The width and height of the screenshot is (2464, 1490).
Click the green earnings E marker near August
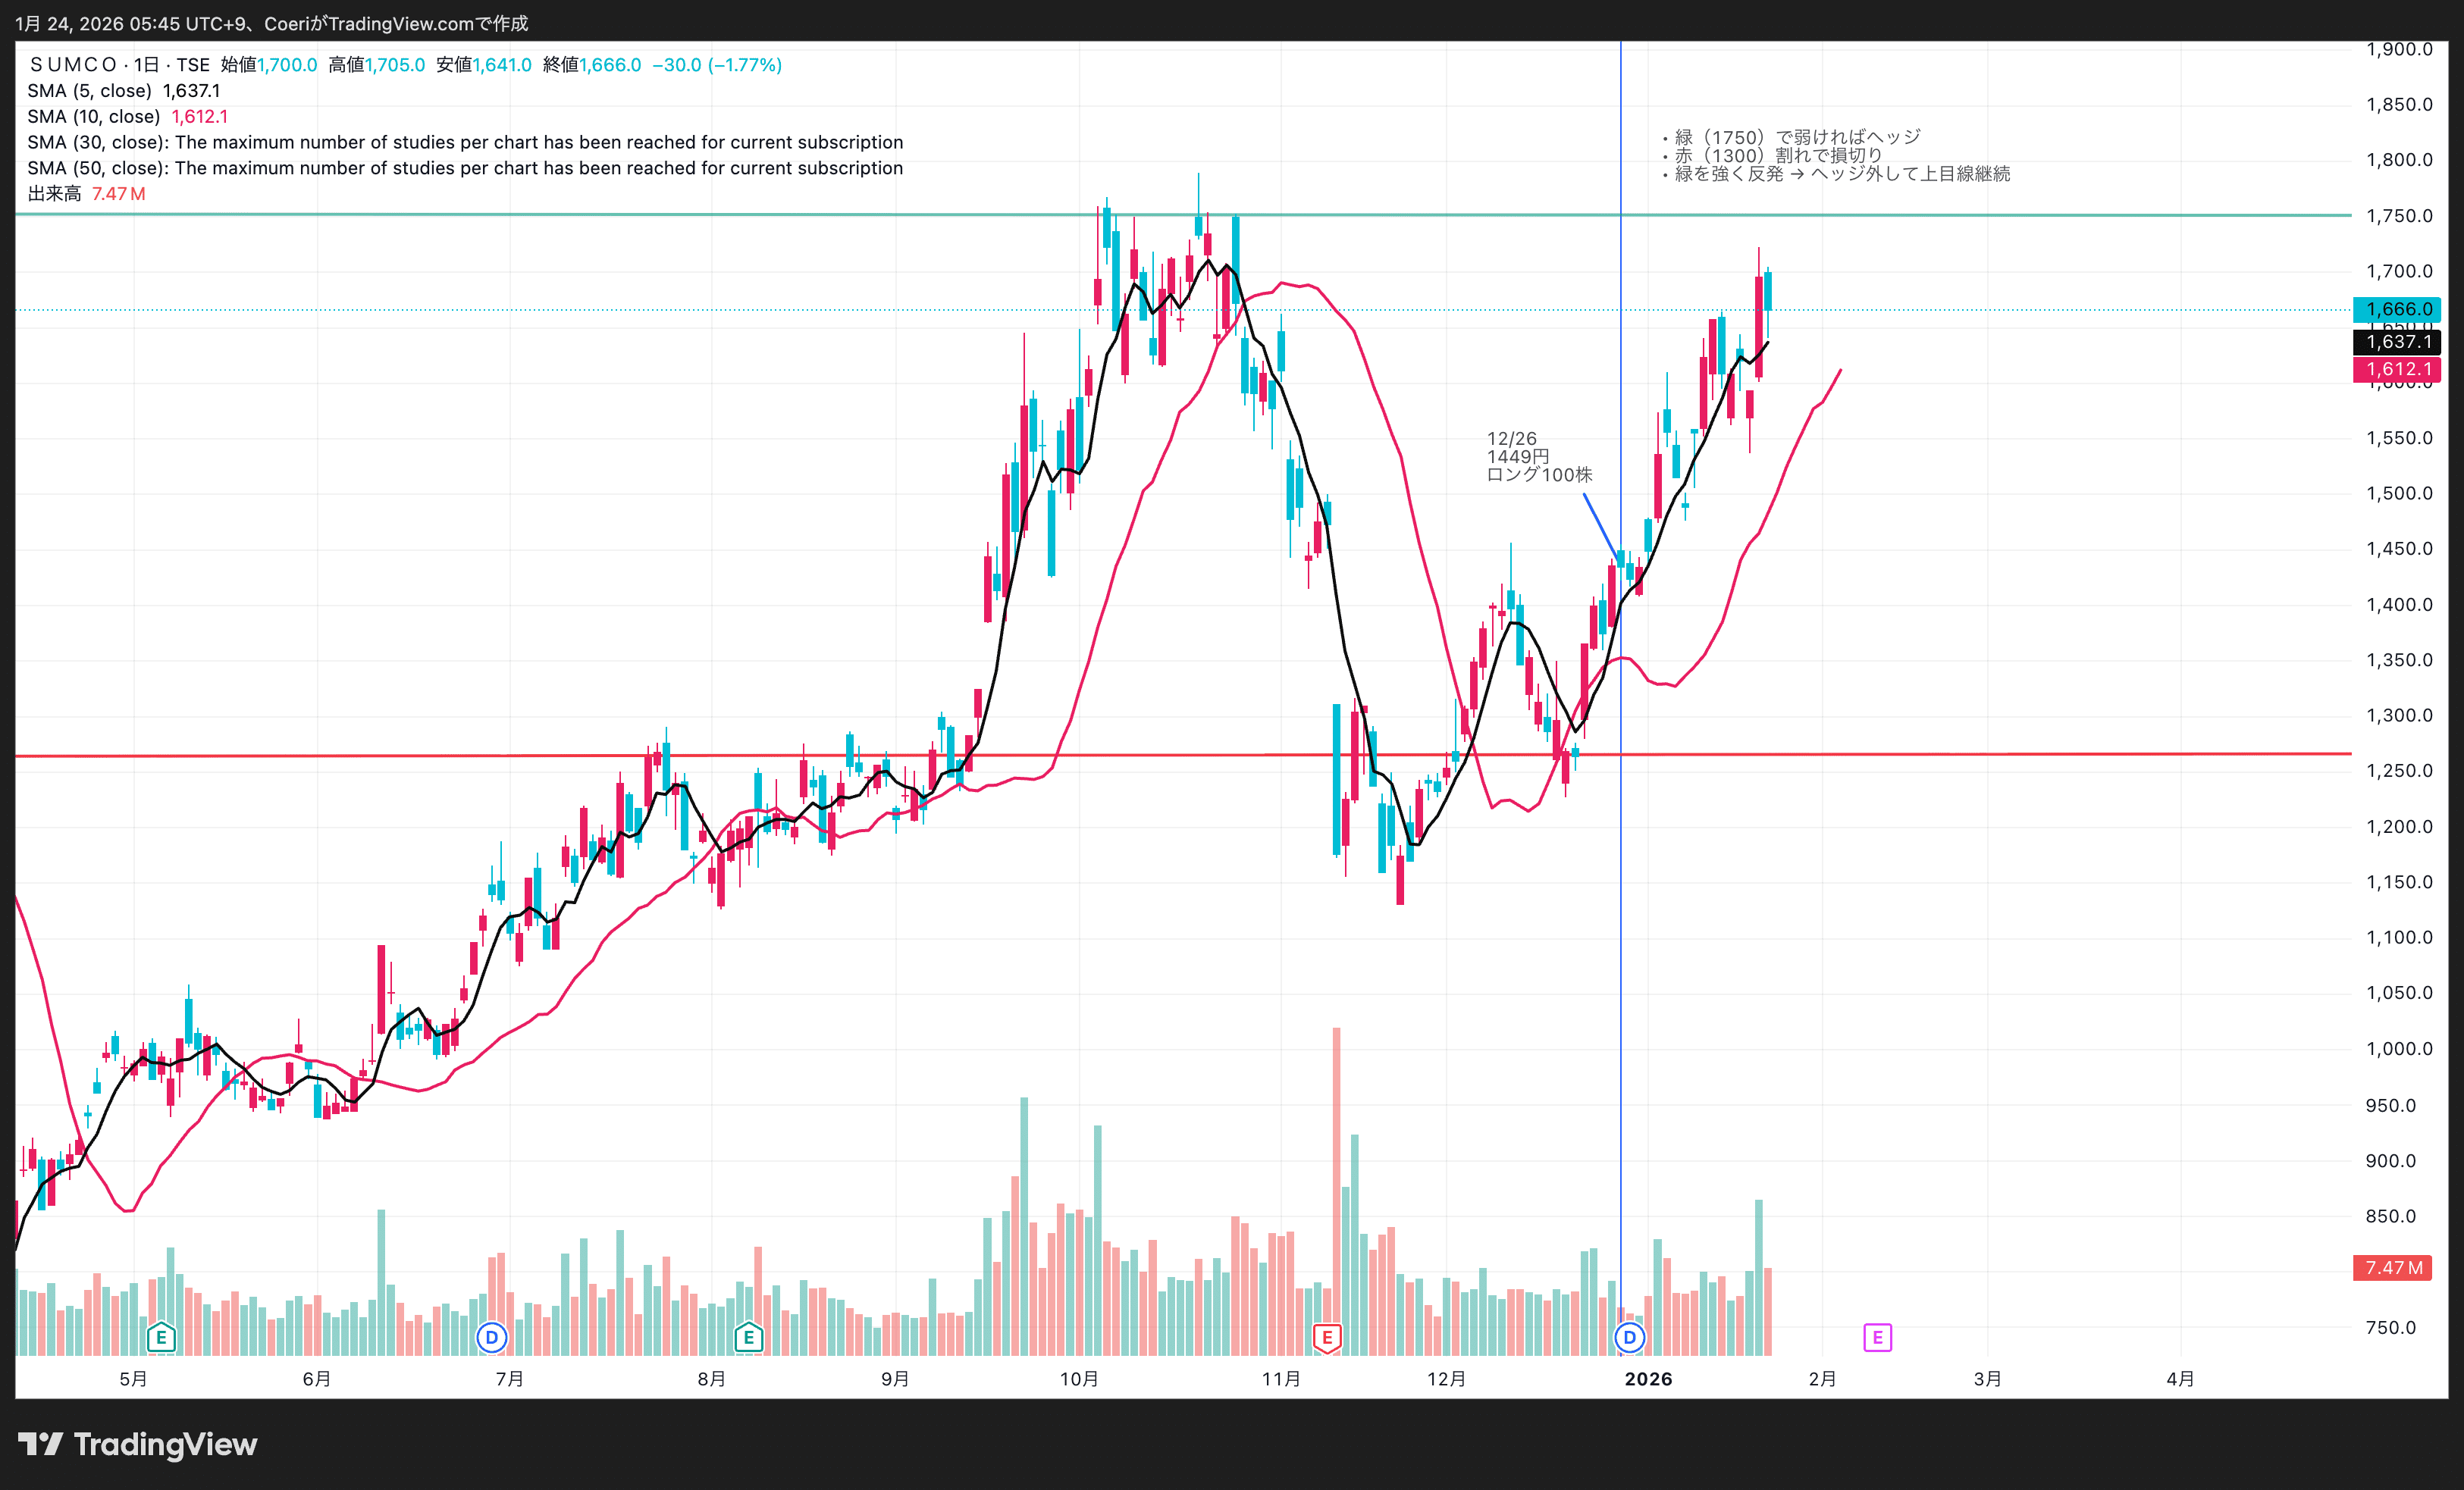tap(748, 1337)
